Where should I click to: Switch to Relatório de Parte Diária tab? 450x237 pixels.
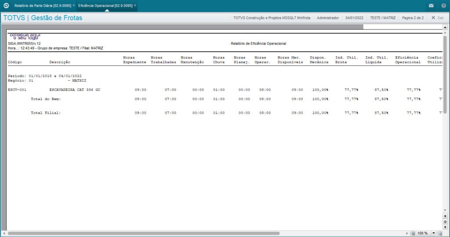pos(43,5)
